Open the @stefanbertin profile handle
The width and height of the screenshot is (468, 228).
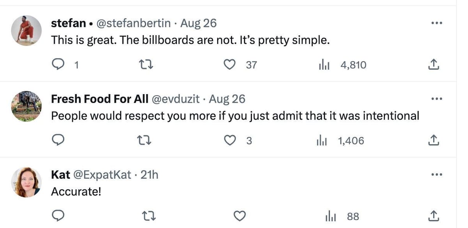133,23
